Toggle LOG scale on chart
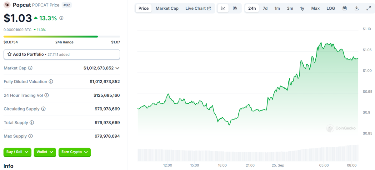The height and width of the screenshot is (170, 375). coord(331,8)
